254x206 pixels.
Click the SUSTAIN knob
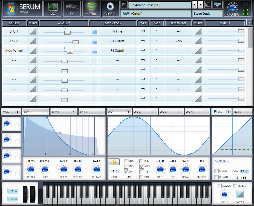tap(78, 169)
